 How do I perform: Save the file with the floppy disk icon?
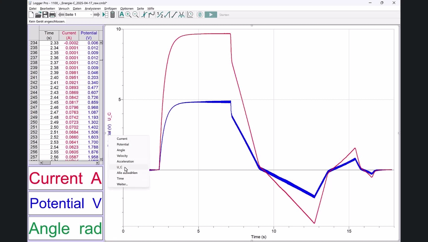(45, 15)
